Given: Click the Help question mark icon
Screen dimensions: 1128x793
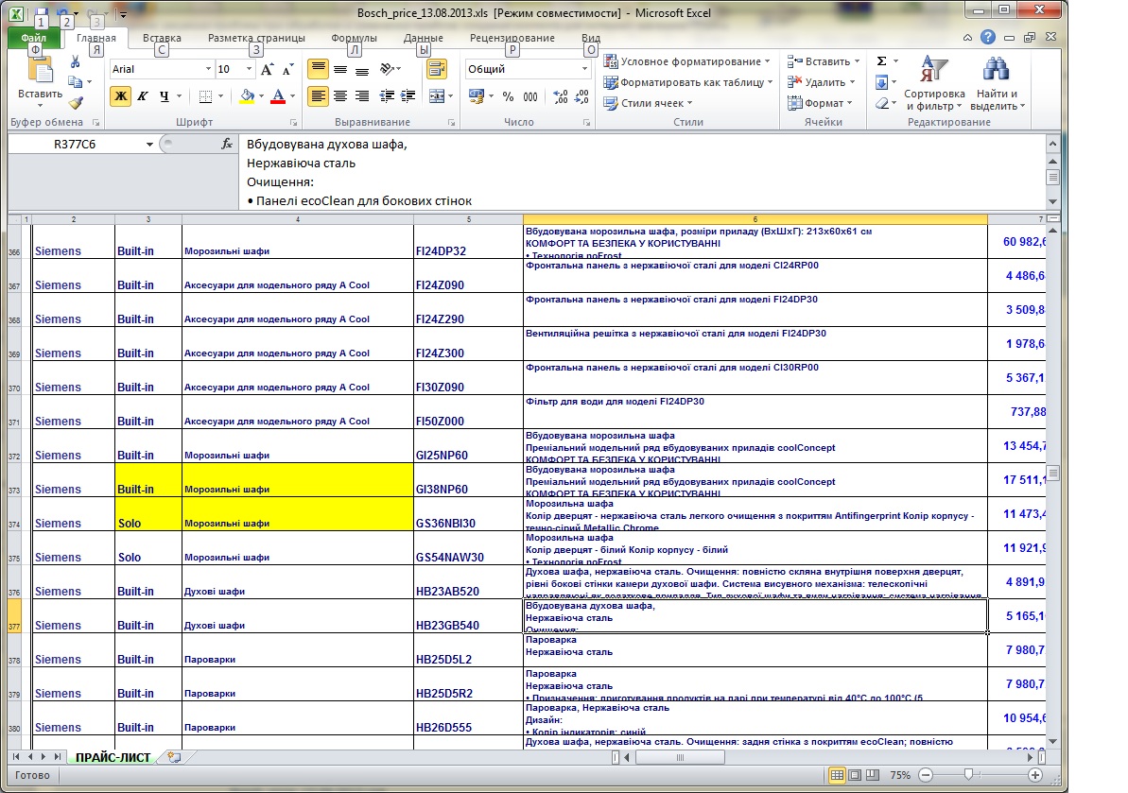Looking at the screenshot, I should point(988,38).
